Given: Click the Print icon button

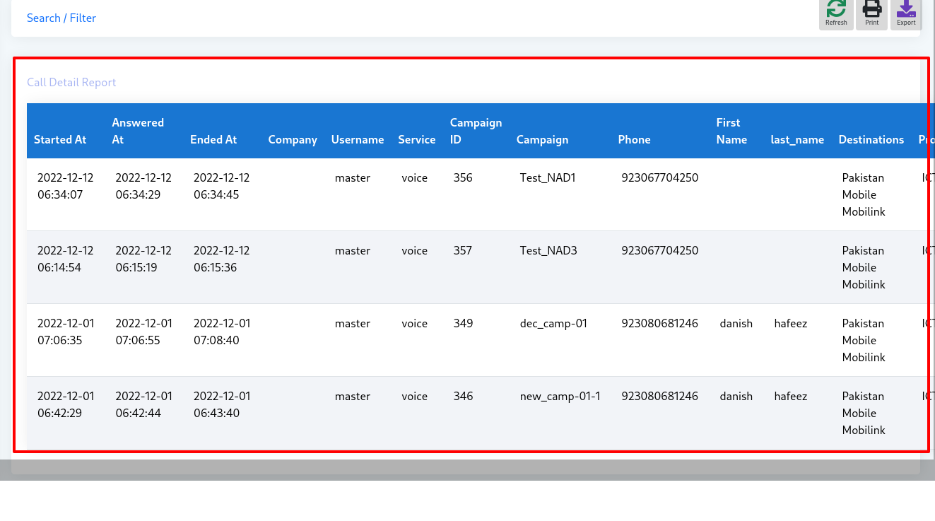Looking at the screenshot, I should tap(872, 13).
